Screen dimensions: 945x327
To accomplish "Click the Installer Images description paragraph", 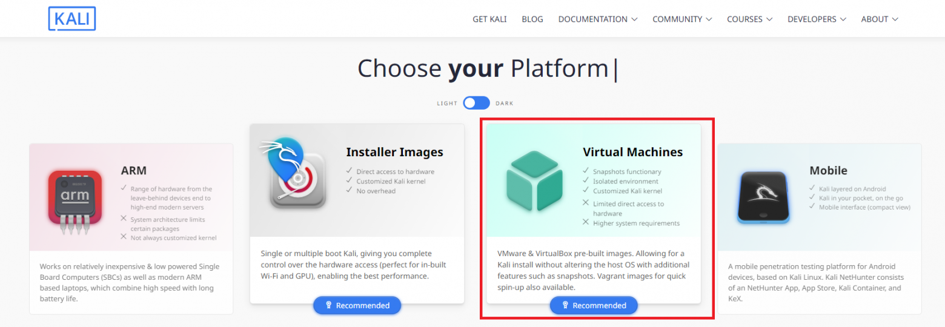I will [x=354, y=265].
